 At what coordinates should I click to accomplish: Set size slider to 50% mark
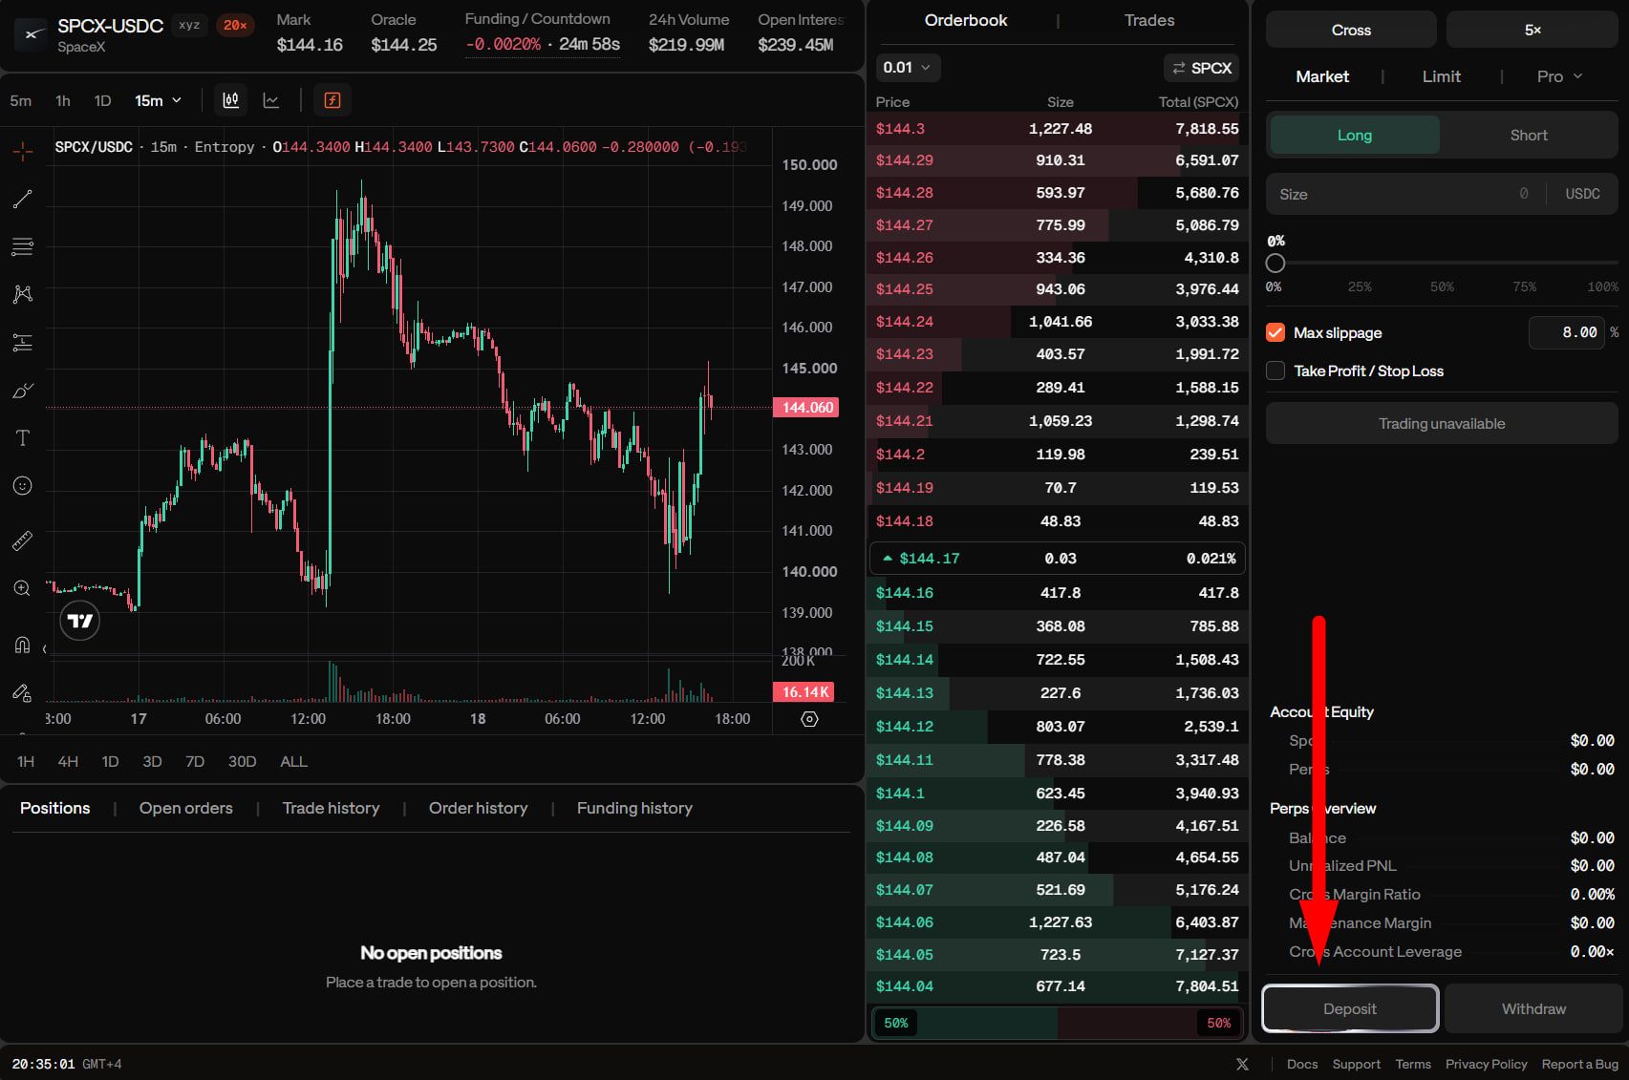click(1442, 286)
